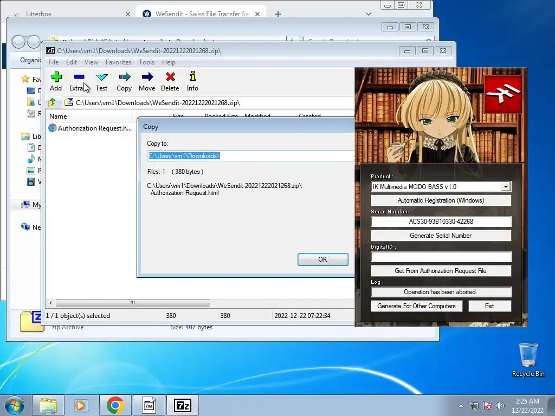The image size is (555, 416).
Task: Open the Tools menu in 7-Zip
Action: pos(146,62)
